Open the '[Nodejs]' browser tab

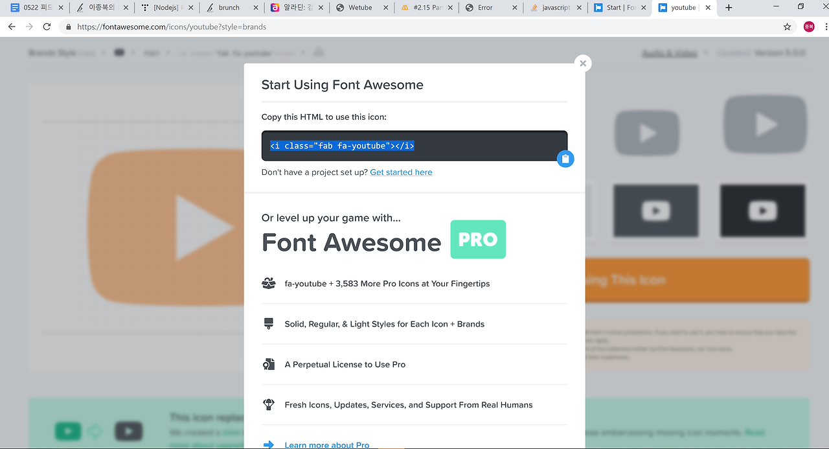(168, 8)
